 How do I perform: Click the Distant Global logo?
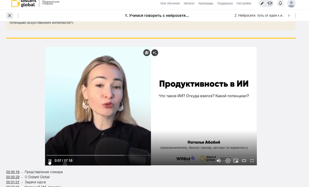pyautogui.click(x=23, y=3)
